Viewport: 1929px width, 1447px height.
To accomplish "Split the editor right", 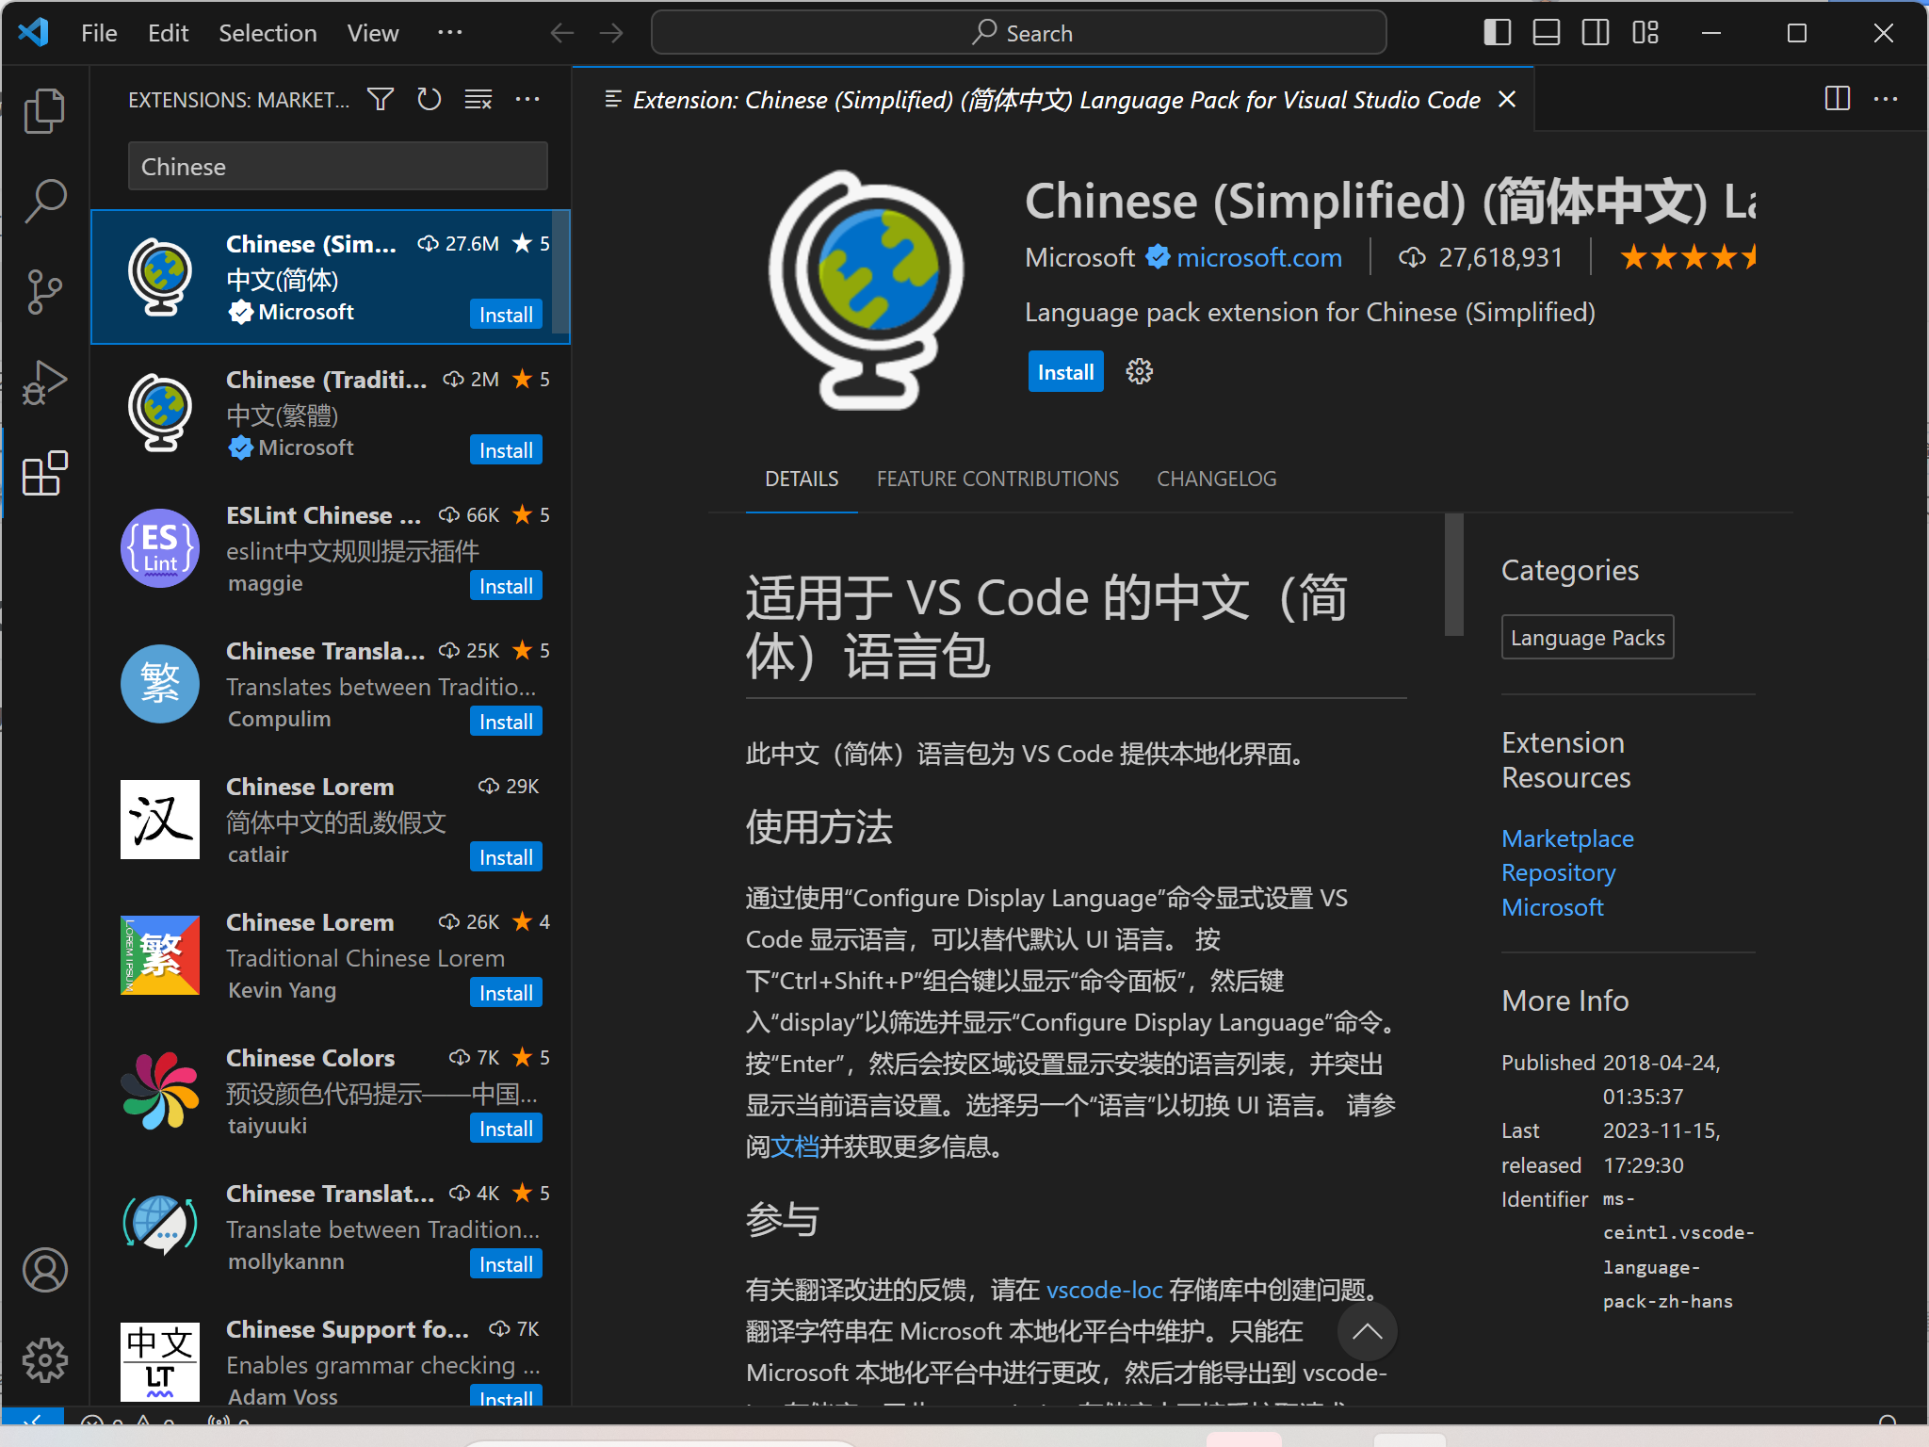I will pyautogui.click(x=1837, y=99).
